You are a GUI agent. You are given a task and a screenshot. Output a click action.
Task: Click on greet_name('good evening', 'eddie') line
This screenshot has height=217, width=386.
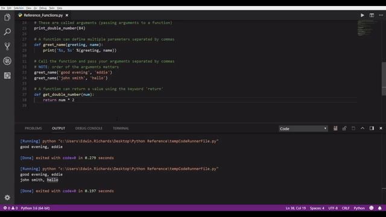(73, 72)
